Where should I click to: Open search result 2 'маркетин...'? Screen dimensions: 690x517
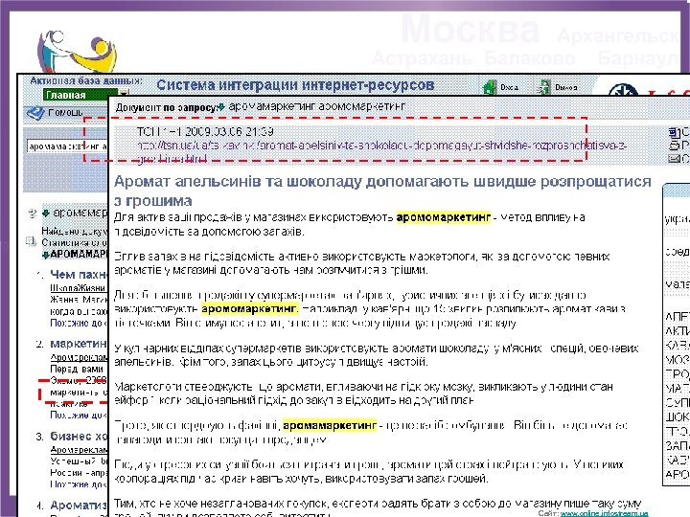[x=79, y=344]
